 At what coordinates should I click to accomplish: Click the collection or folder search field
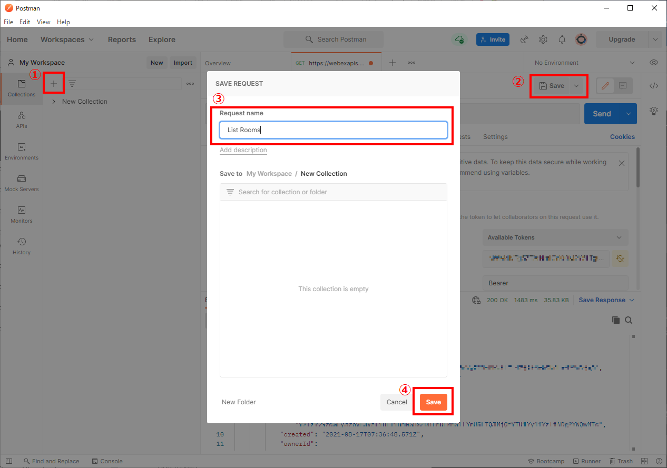tap(333, 192)
